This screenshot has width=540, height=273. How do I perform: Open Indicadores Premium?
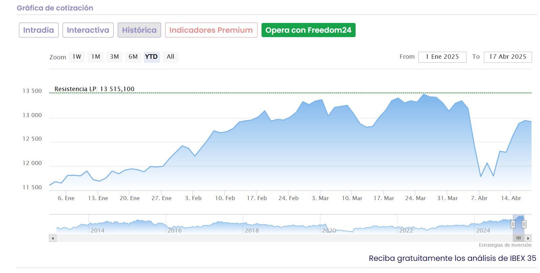point(211,30)
